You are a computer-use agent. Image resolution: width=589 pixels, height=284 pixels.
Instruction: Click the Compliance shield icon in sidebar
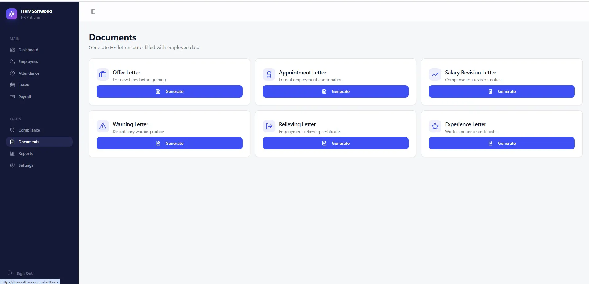pyautogui.click(x=12, y=130)
